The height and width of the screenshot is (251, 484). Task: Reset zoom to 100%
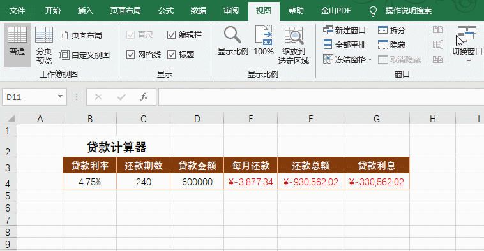(264, 41)
